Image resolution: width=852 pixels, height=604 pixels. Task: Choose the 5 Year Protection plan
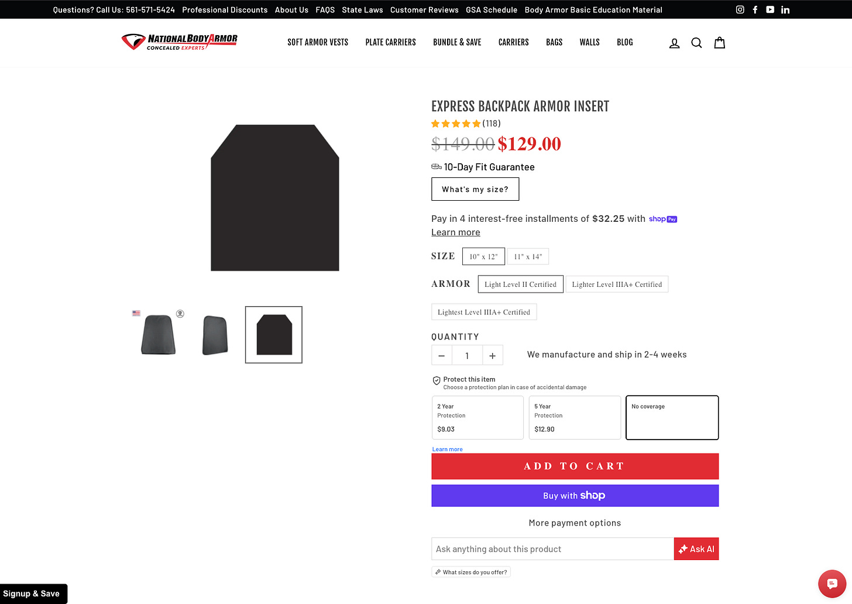(x=575, y=417)
